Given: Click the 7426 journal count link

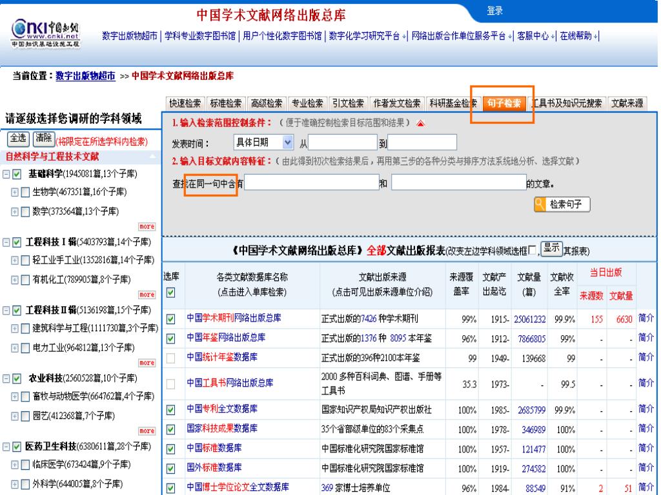Looking at the screenshot, I should point(369,318).
